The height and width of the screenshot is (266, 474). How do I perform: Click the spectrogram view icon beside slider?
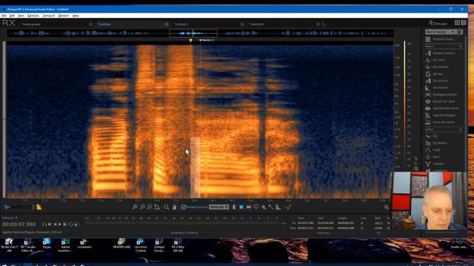click(39, 207)
